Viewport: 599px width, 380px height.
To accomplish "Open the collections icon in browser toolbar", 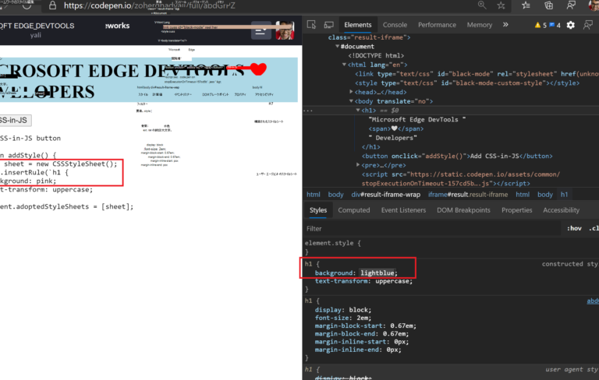I will (548, 5).
